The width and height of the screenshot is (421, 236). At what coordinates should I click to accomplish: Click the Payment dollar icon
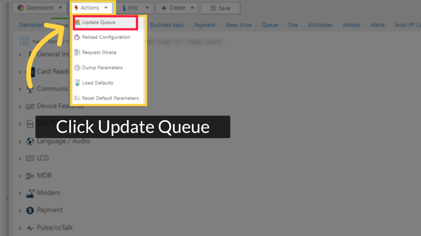pyautogui.click(x=30, y=210)
